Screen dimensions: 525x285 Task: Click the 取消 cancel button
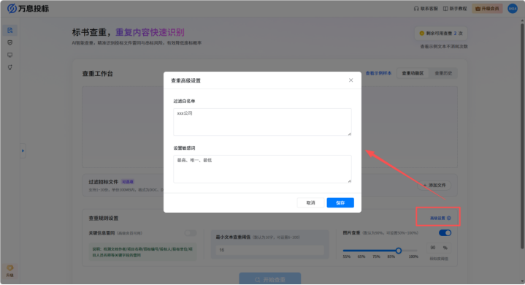[310, 202]
